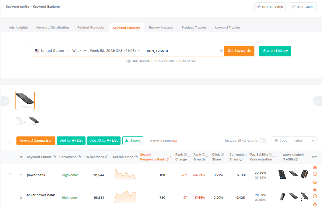The width and height of the screenshot is (322, 208).
Task: Click help icon beside W.Searches column
Action: tap(107, 157)
